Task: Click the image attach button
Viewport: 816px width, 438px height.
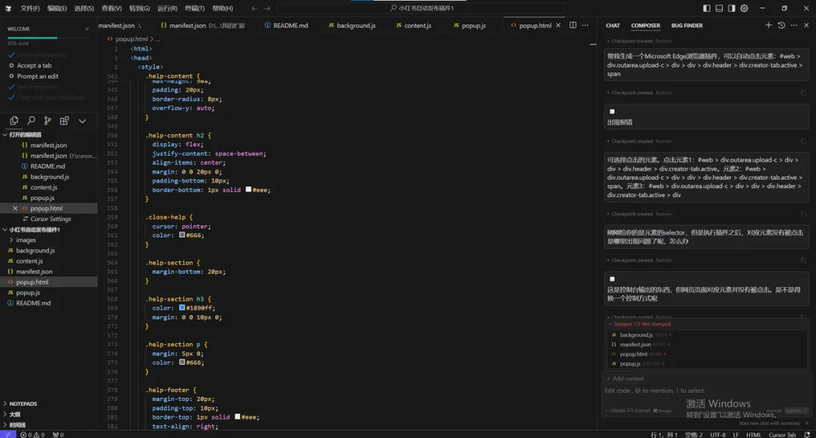Action: pos(663,410)
